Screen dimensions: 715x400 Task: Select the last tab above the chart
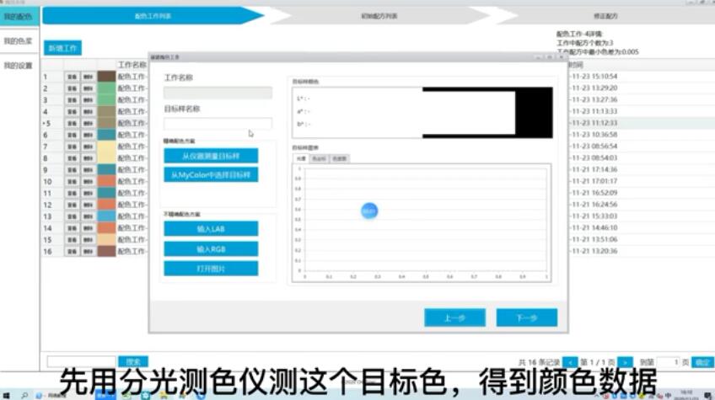point(340,158)
